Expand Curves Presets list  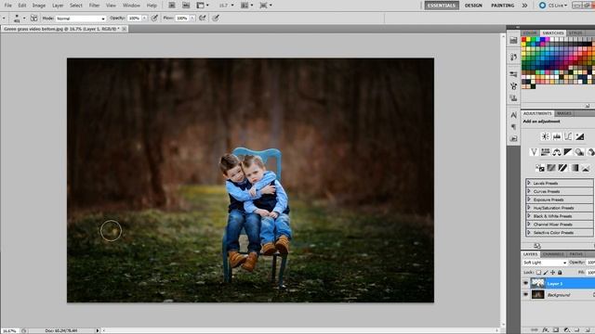pyautogui.click(x=529, y=191)
